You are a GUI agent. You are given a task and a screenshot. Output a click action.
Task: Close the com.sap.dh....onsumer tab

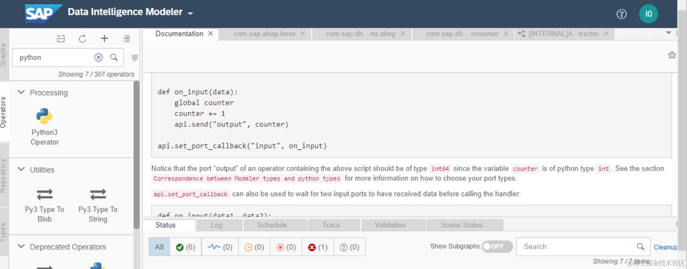506,34
